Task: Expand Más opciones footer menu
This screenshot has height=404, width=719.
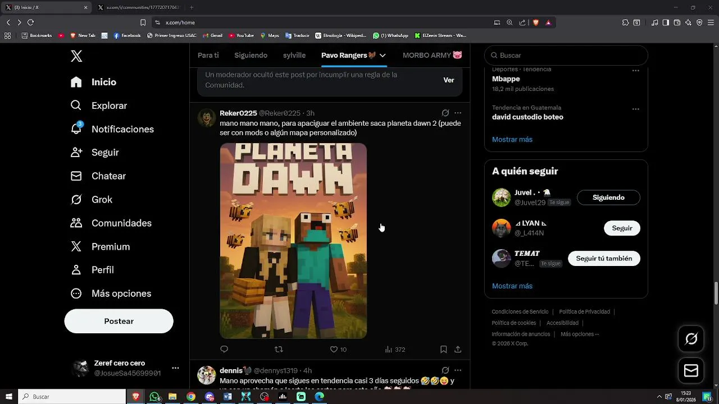Action: 580,334
